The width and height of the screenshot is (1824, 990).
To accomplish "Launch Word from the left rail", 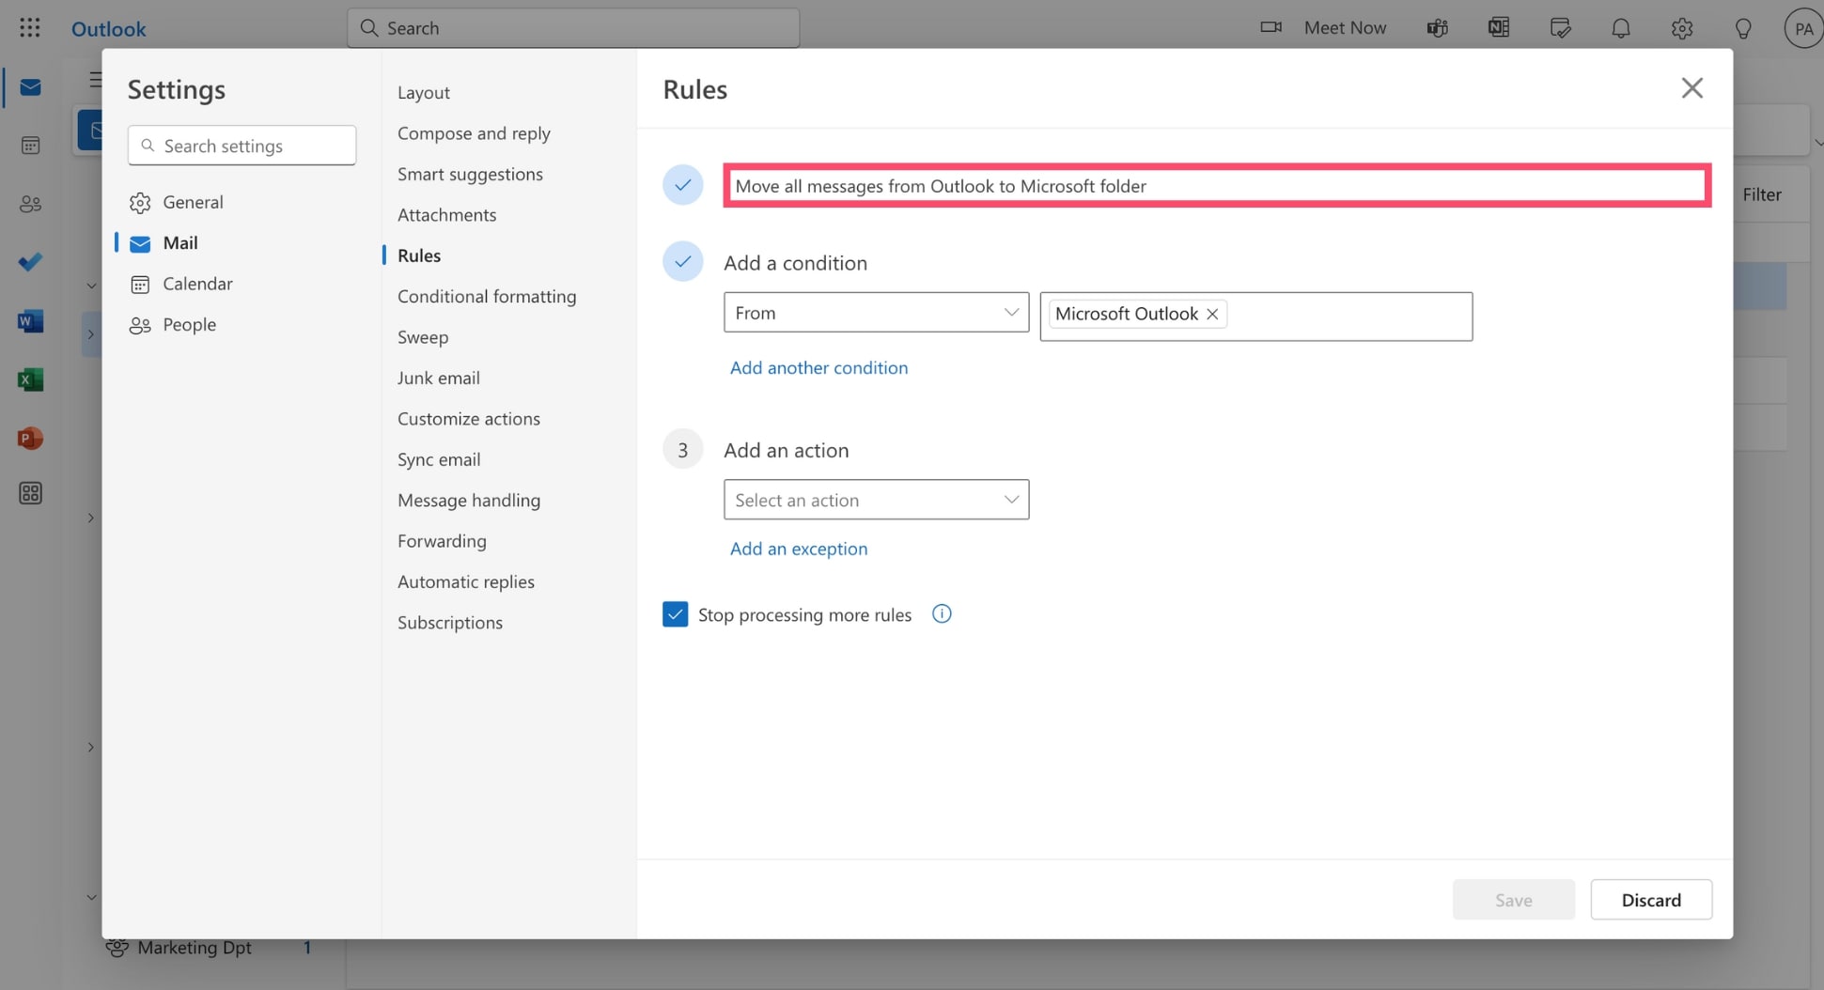I will (30, 321).
